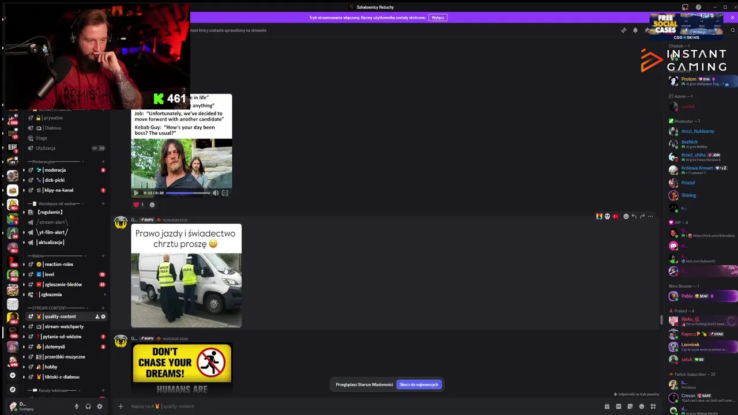Open the attachment plus button in message bar

point(121,406)
